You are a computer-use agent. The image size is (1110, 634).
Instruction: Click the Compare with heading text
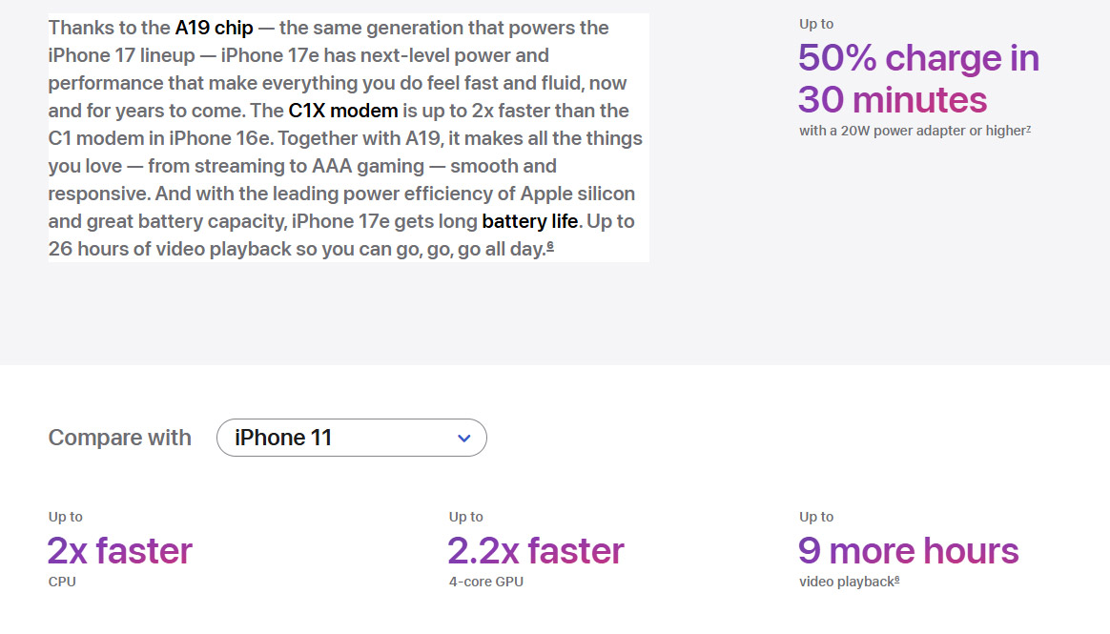[x=119, y=438]
